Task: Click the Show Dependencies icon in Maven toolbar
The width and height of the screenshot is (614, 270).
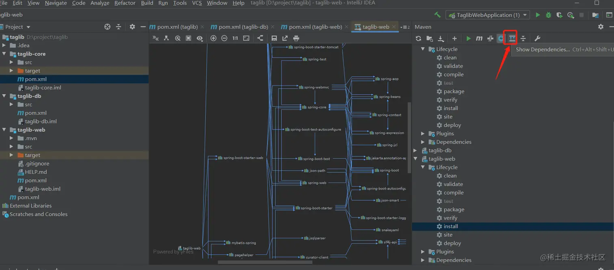Action: coord(512,38)
